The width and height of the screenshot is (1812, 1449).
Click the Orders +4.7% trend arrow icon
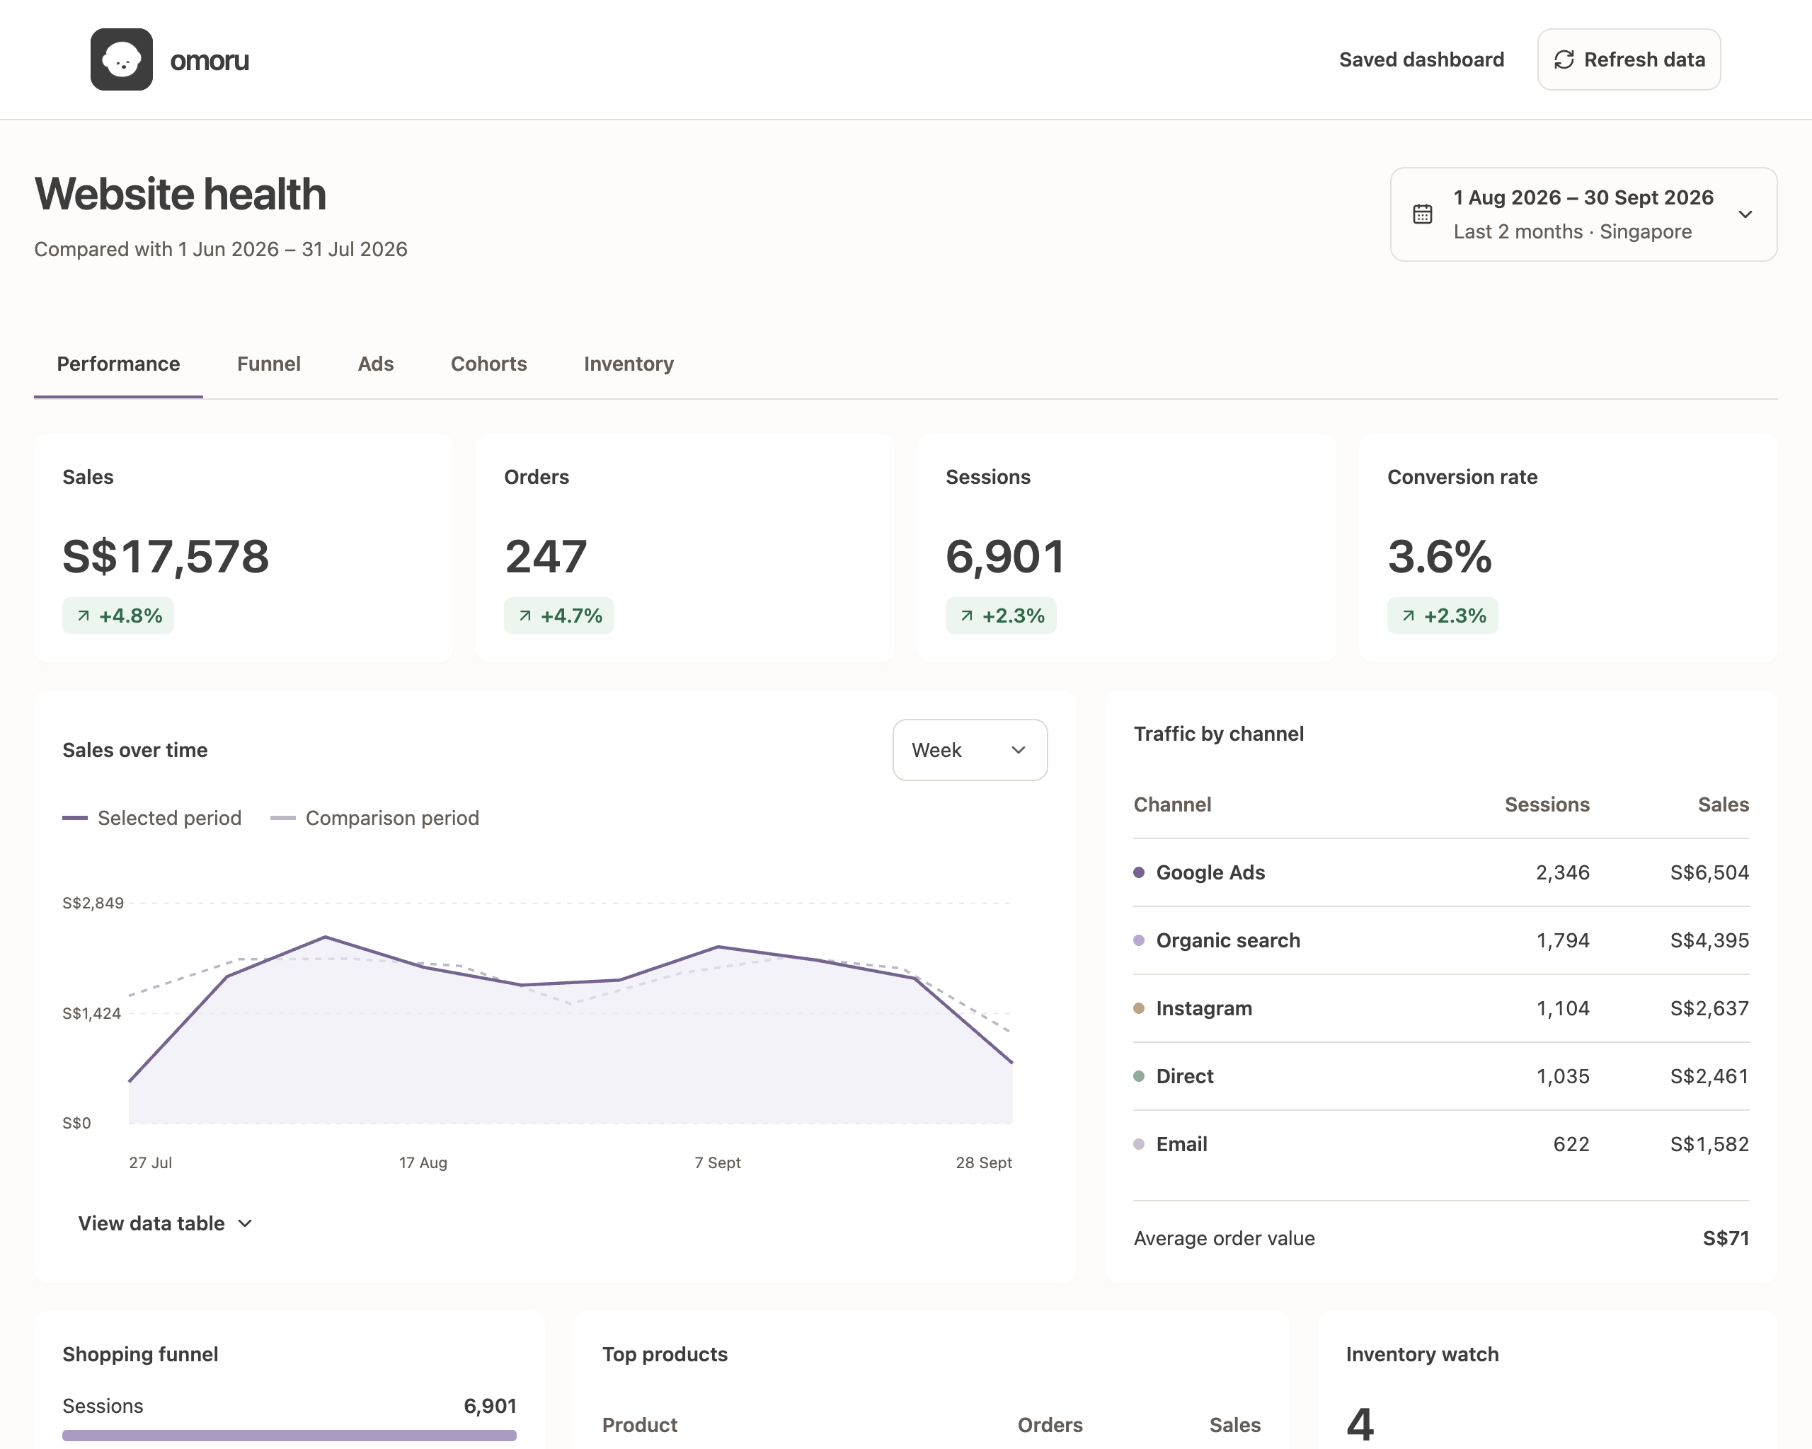[525, 616]
